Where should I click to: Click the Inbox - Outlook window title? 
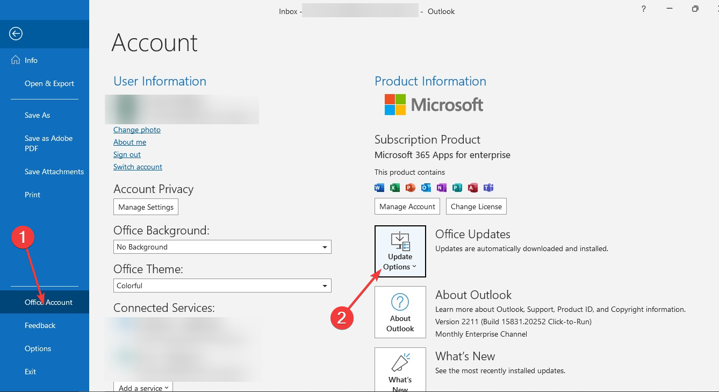[367, 11]
